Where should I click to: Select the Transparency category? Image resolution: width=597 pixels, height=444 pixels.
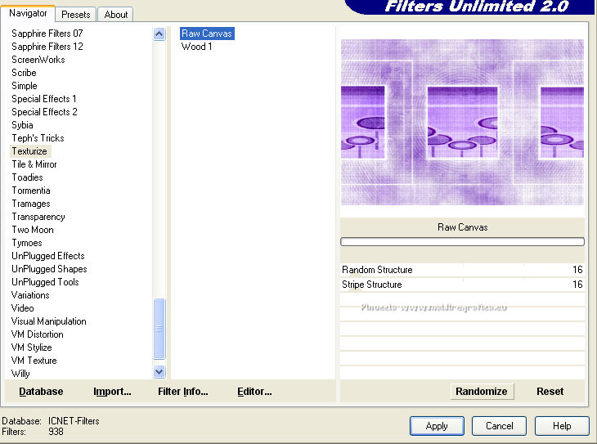tap(38, 217)
